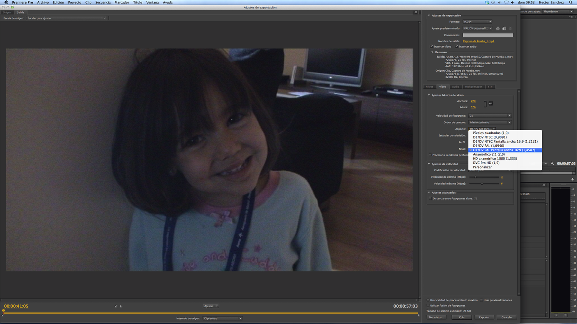Click Velocidad máxima slider handle
Image resolution: width=577 pixels, height=324 pixels.
pos(482,184)
